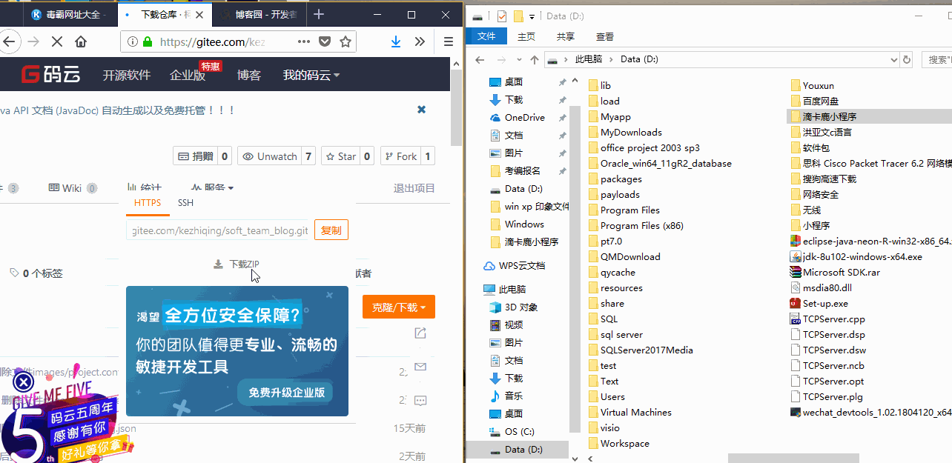This screenshot has width=952, height=463.
Task: Bookmark page with the star icon
Action: tap(346, 41)
